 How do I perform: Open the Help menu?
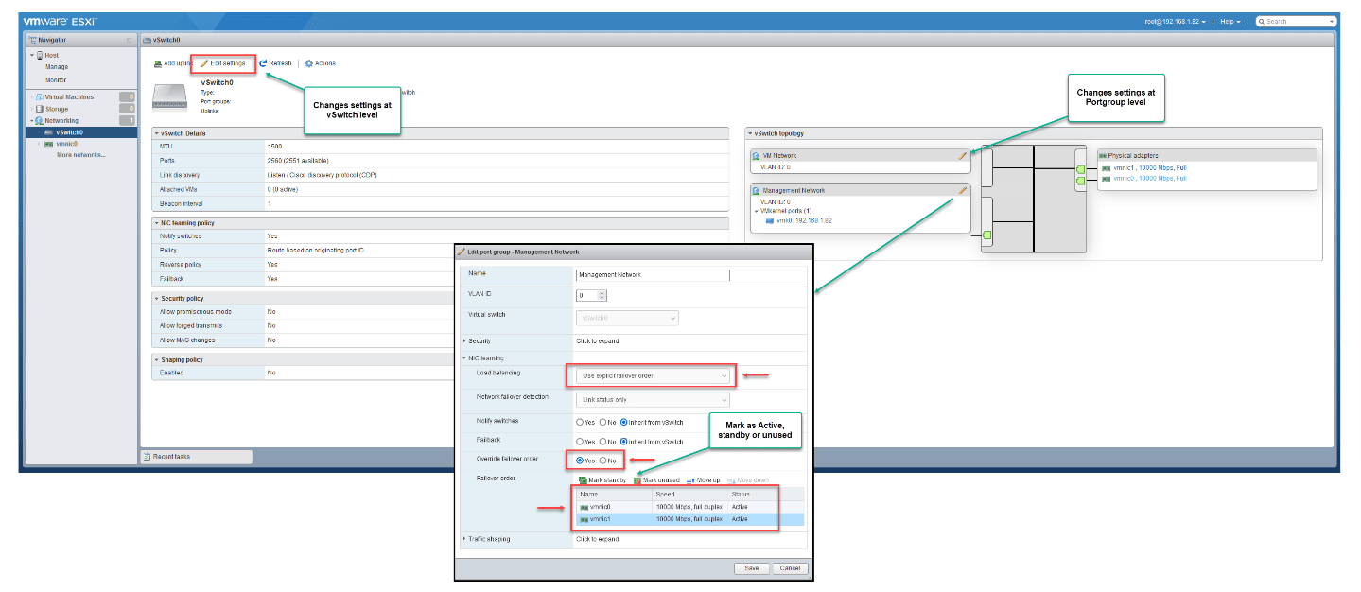(x=1230, y=21)
